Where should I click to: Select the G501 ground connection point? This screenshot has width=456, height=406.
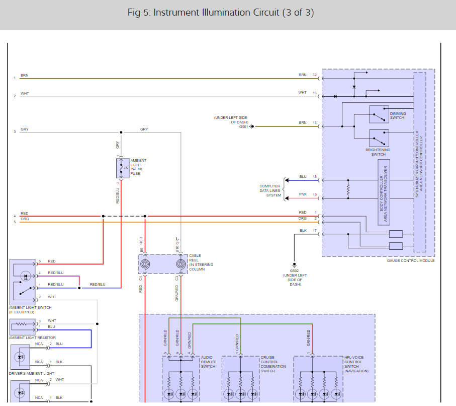[252, 126]
